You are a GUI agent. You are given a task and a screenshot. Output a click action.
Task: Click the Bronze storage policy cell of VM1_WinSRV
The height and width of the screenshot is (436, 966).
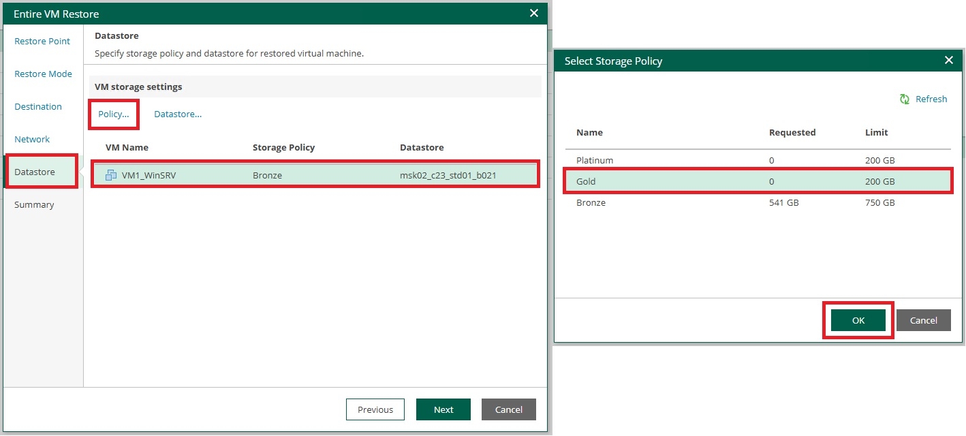(x=267, y=176)
